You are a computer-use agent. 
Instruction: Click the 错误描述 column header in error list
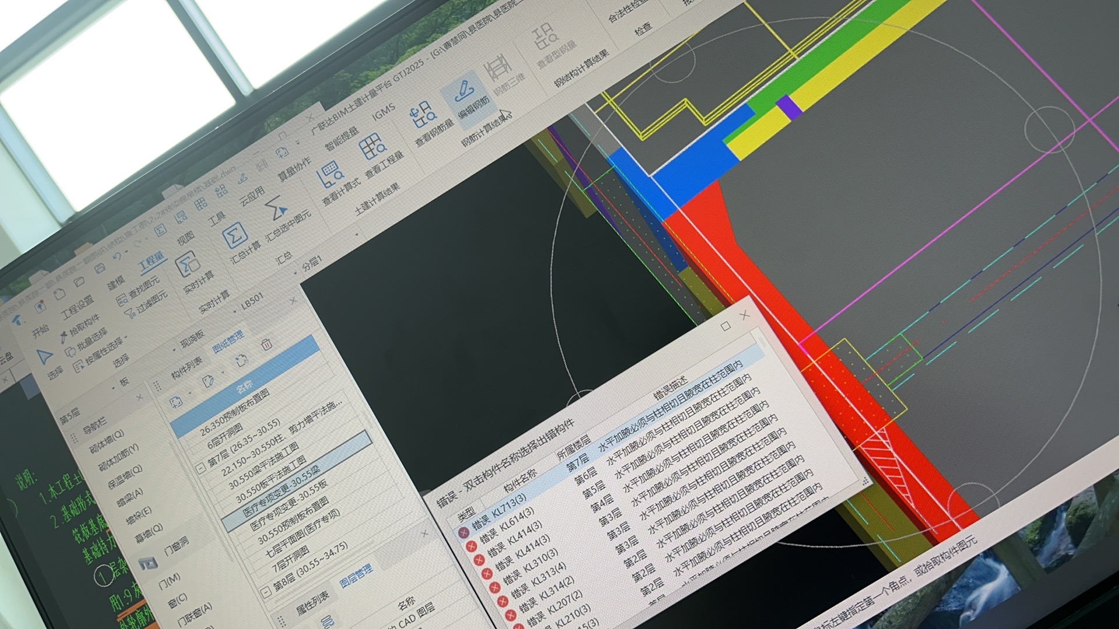pyautogui.click(x=670, y=388)
